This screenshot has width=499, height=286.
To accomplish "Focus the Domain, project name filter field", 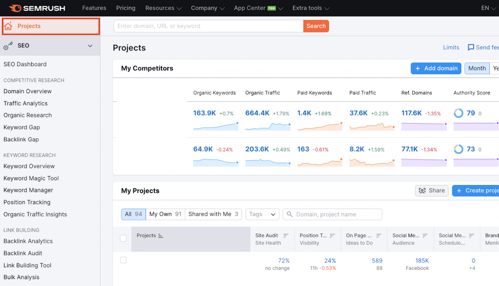I will click(x=333, y=214).
